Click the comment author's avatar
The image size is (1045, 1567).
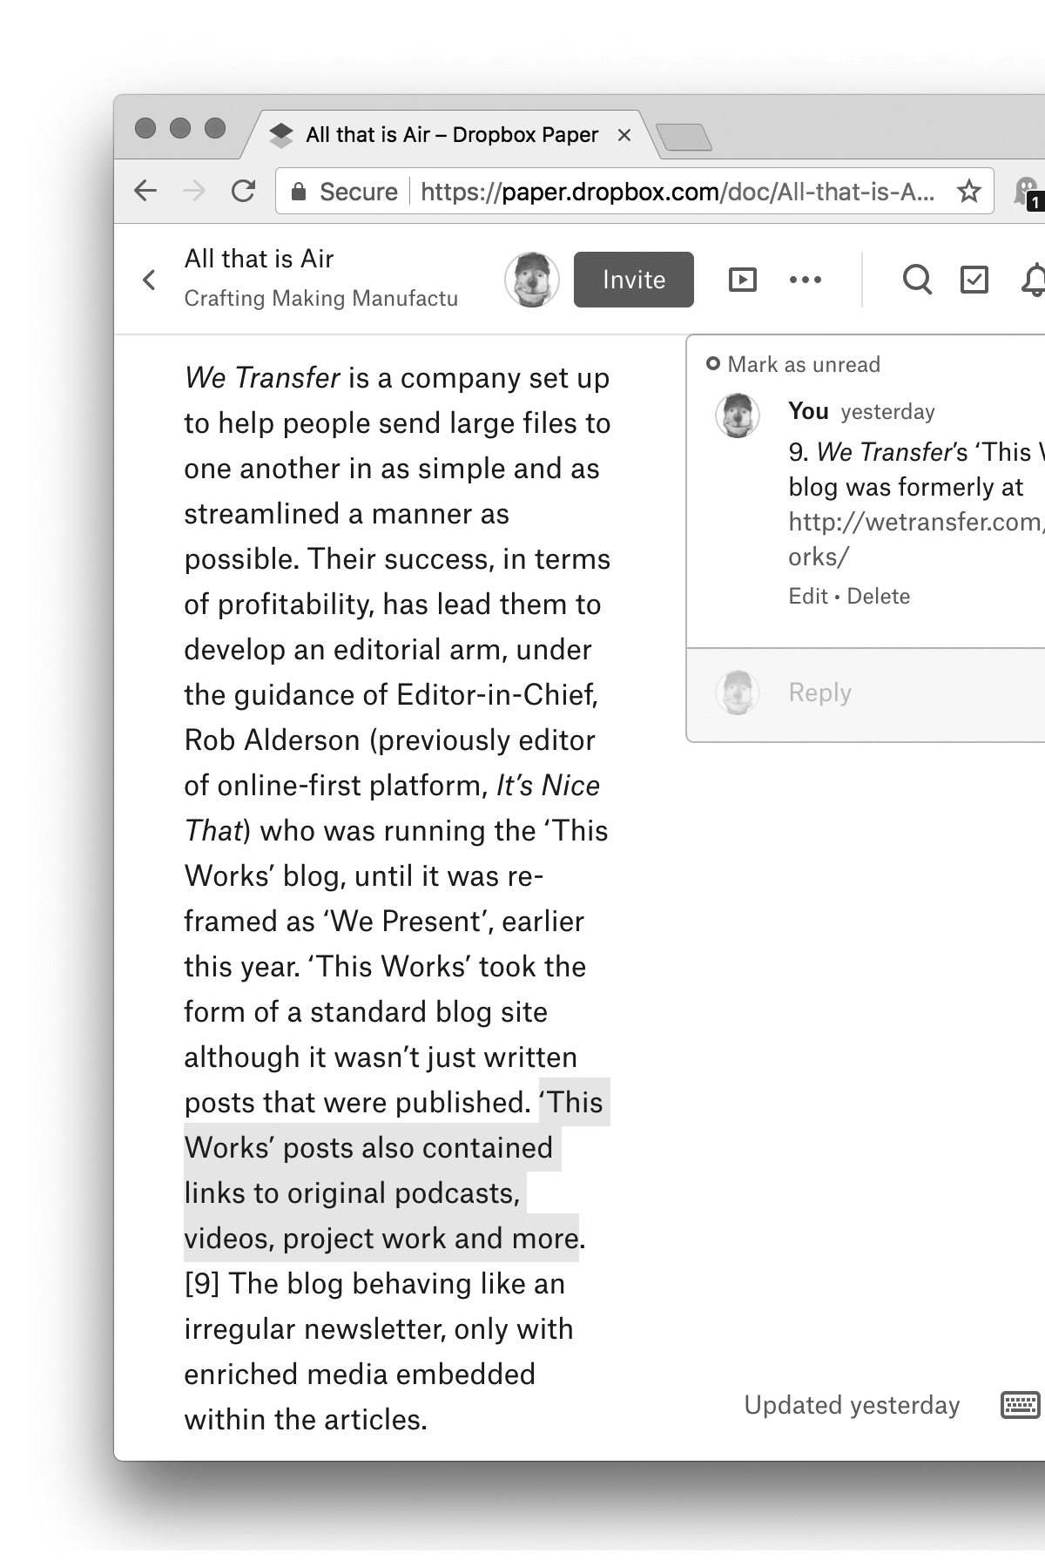tap(738, 415)
